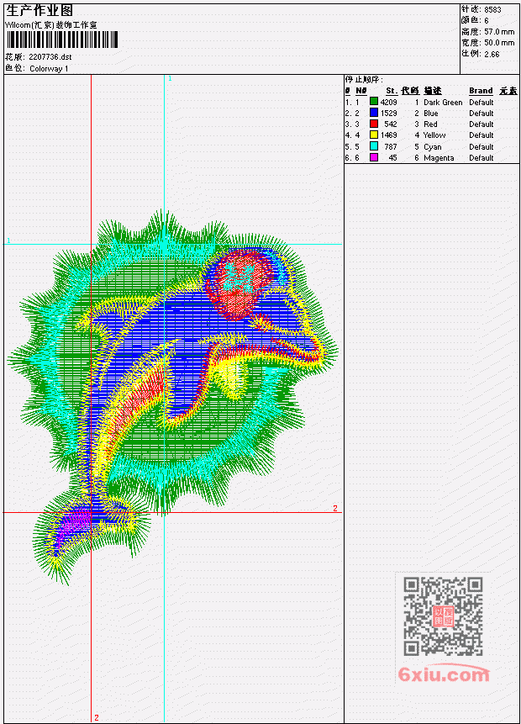Screen dimensions: 521x724
Task: Click the 'Blue' description text
Action: 430,114
